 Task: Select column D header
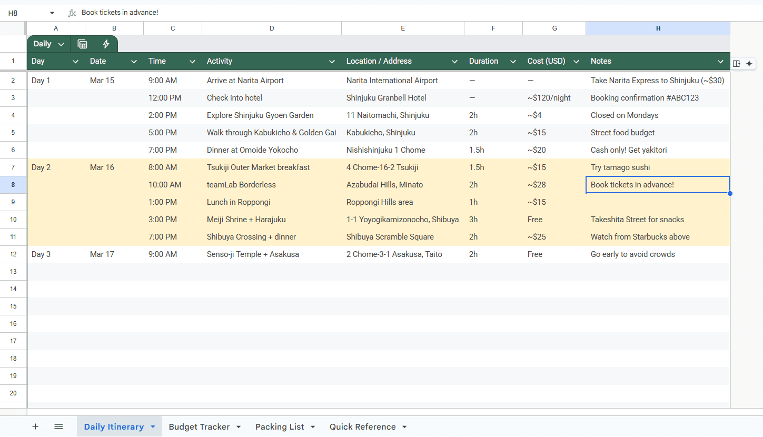pyautogui.click(x=272, y=28)
